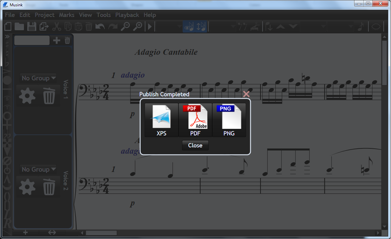Viewport: 391px width, 239px height.
Task: Delete Voice 2 with its trash icon
Action: click(49, 187)
